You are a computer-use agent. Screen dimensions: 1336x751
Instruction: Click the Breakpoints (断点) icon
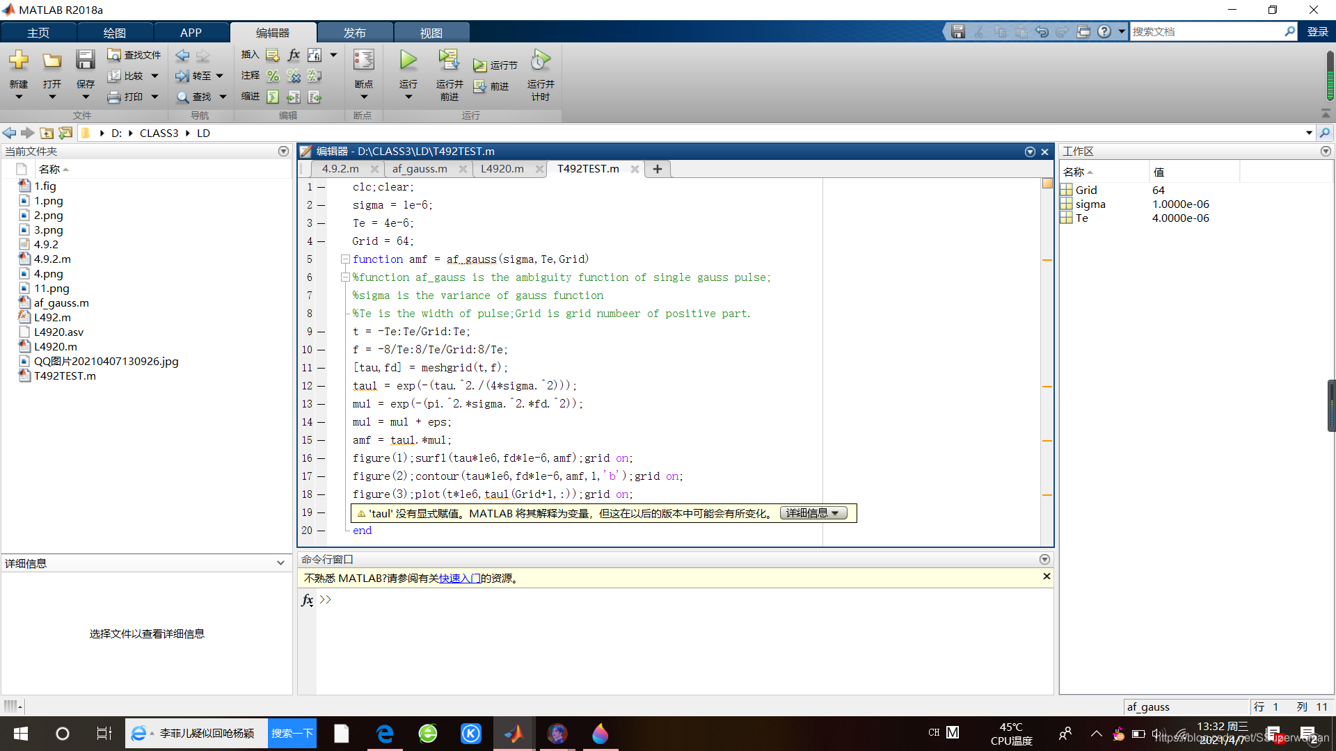point(363,61)
